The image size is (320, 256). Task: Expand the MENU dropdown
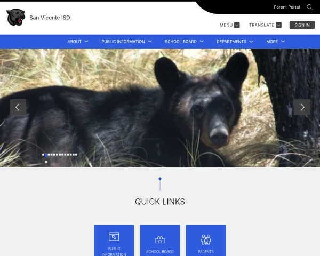tap(229, 25)
